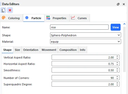Increase Vertical Aspect Ratio with up arrow

tap(117, 56)
